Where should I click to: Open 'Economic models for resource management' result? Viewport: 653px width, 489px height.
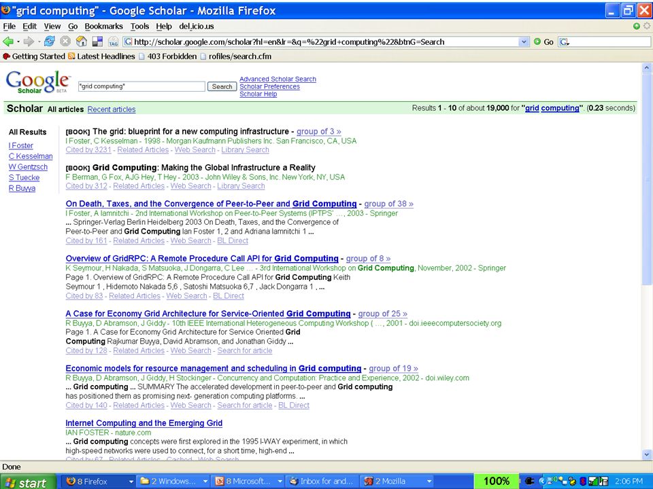point(213,368)
